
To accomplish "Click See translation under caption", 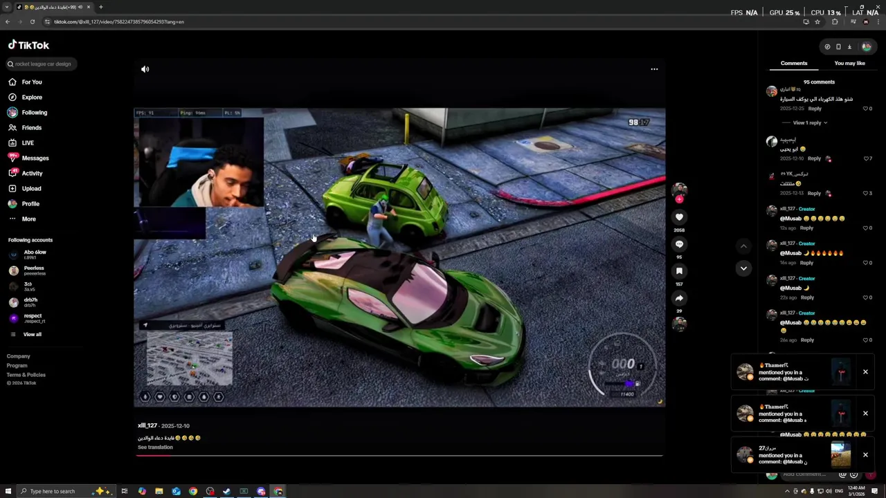I will coord(155,448).
